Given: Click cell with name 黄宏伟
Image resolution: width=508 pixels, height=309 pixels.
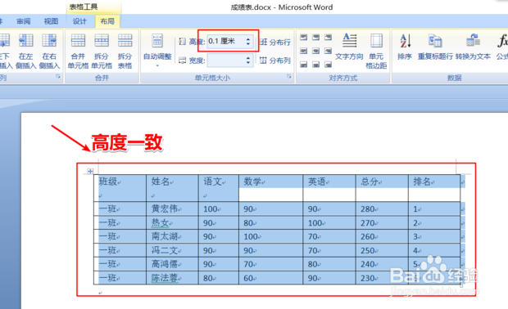Looking at the screenshot, I should tap(172, 208).
